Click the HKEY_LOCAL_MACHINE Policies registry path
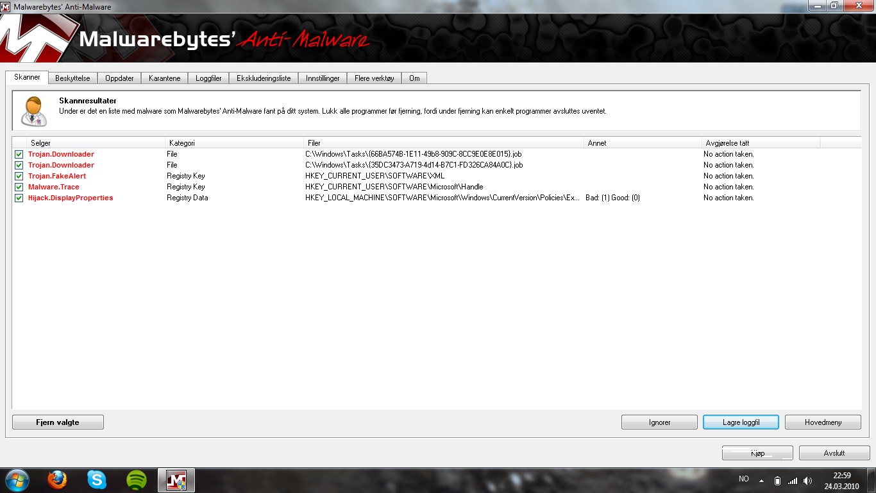This screenshot has height=493, width=876. (x=442, y=198)
